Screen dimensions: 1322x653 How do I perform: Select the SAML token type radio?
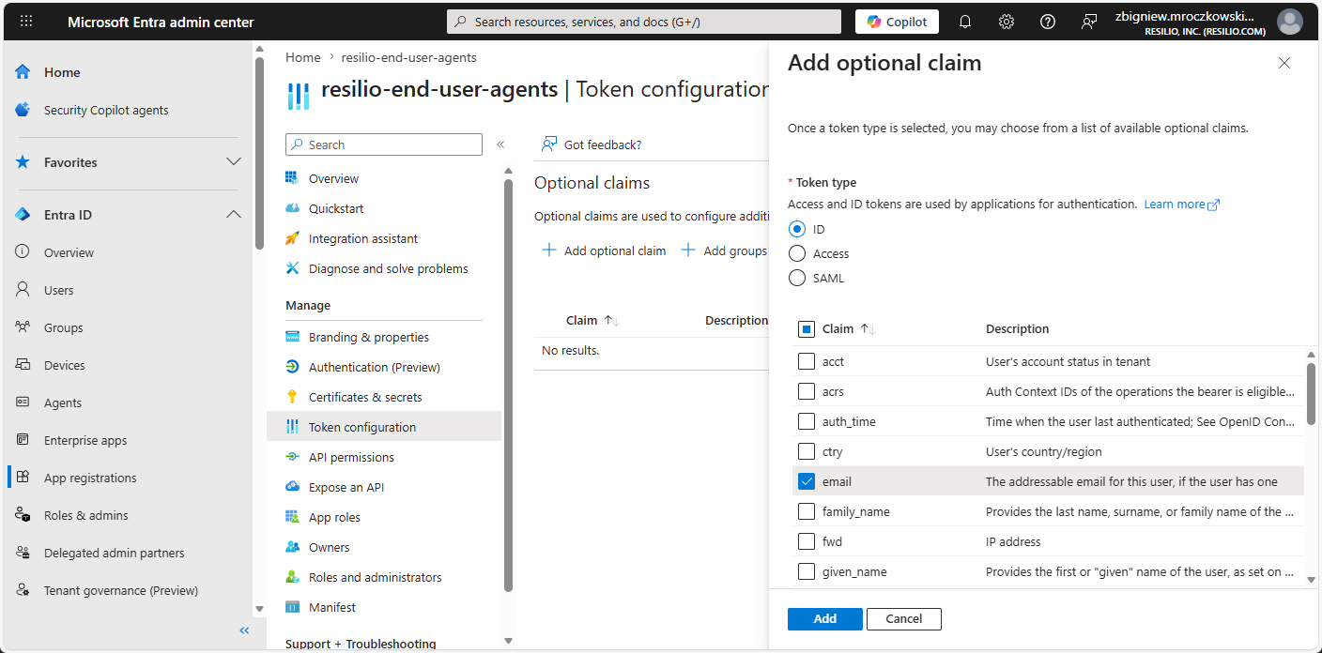click(797, 278)
